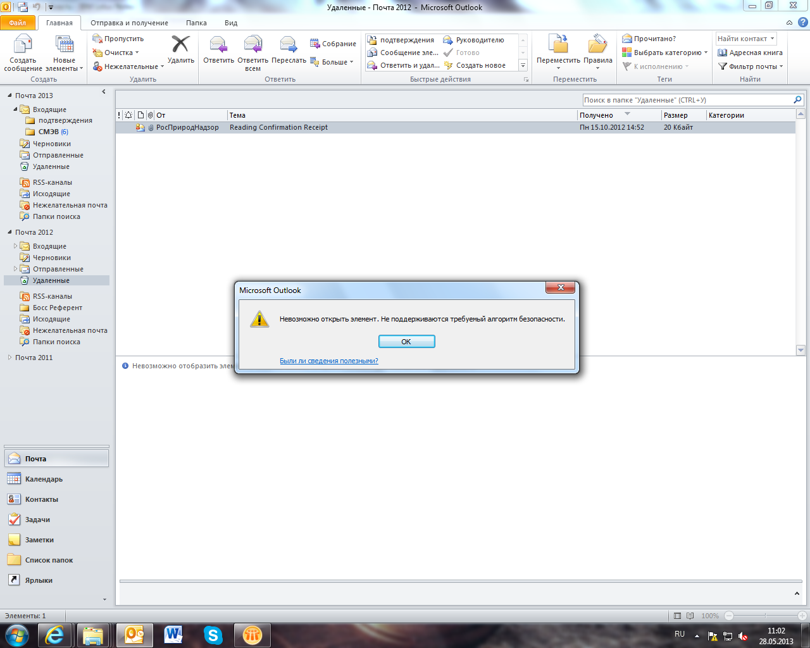Open the Адресная книга
810x648 pixels.
coord(751,53)
